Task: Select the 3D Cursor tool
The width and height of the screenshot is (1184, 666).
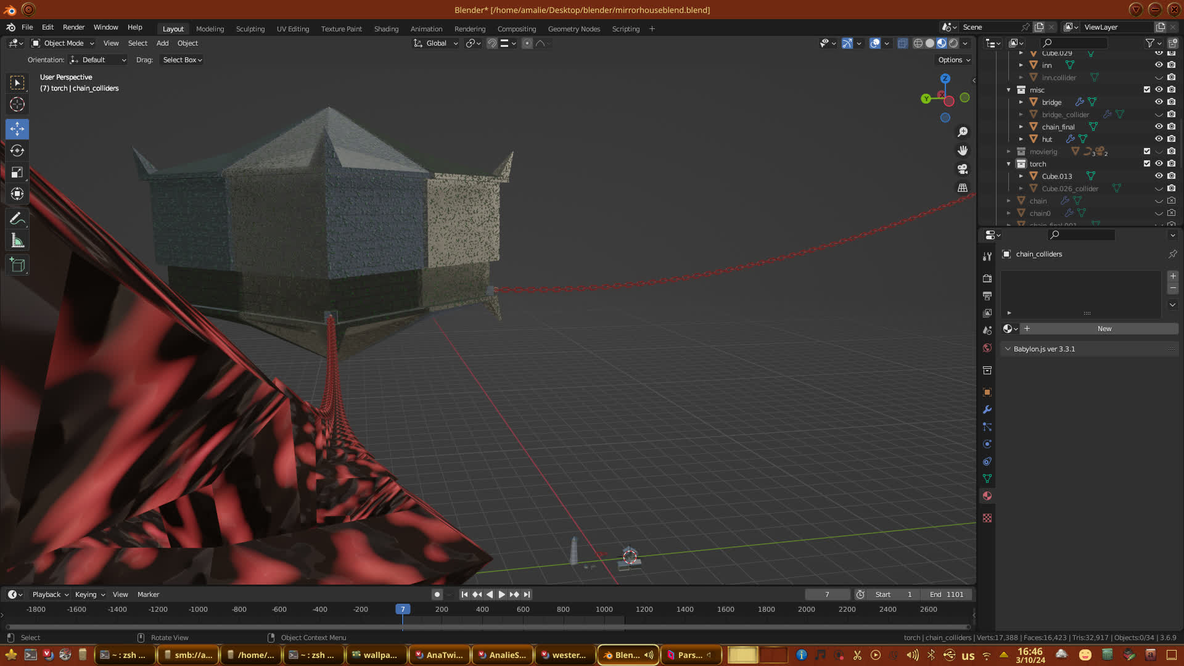Action: 17,104
